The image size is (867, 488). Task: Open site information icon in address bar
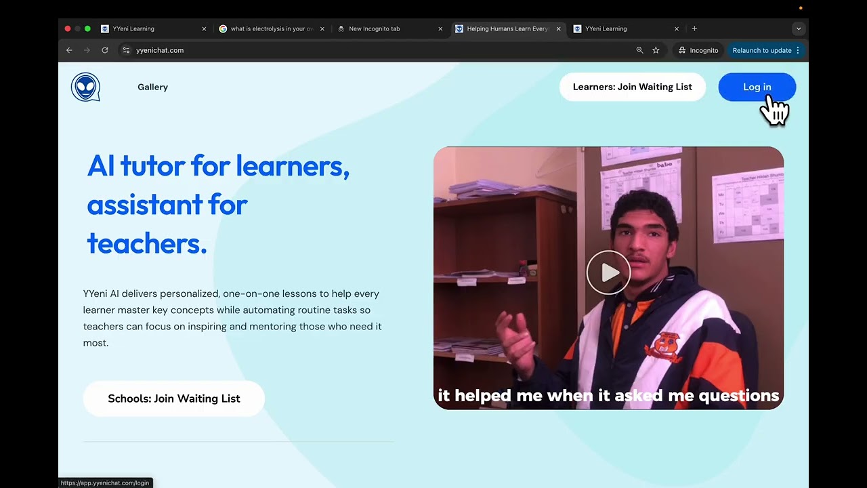(x=125, y=50)
